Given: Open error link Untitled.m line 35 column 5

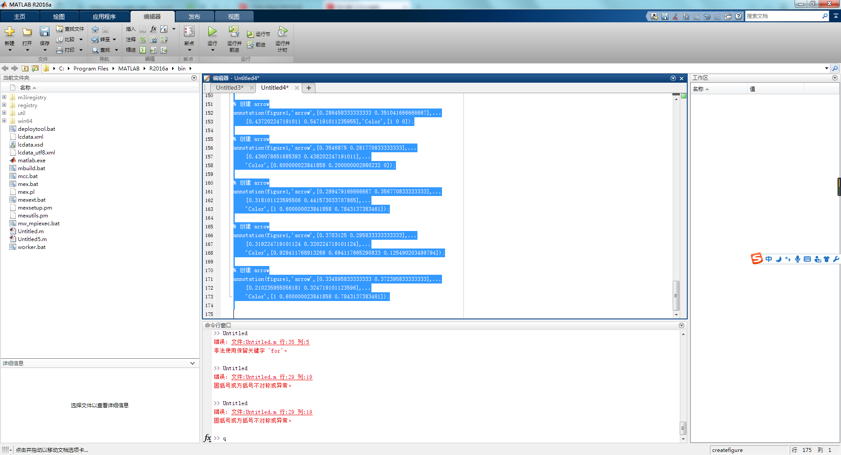Looking at the screenshot, I should pos(270,342).
